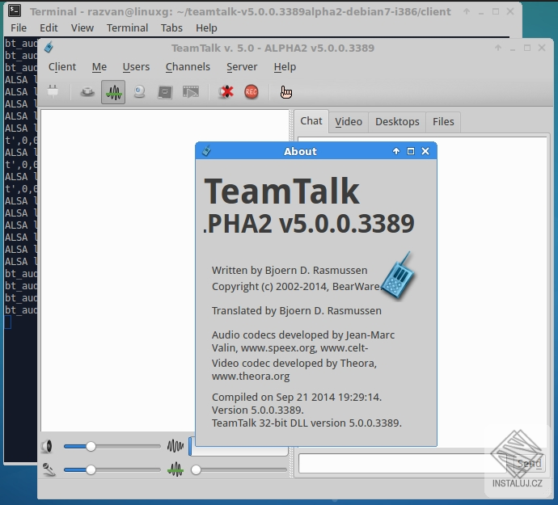Open Tabs menu in Terminal window
558x505 pixels.
click(171, 27)
